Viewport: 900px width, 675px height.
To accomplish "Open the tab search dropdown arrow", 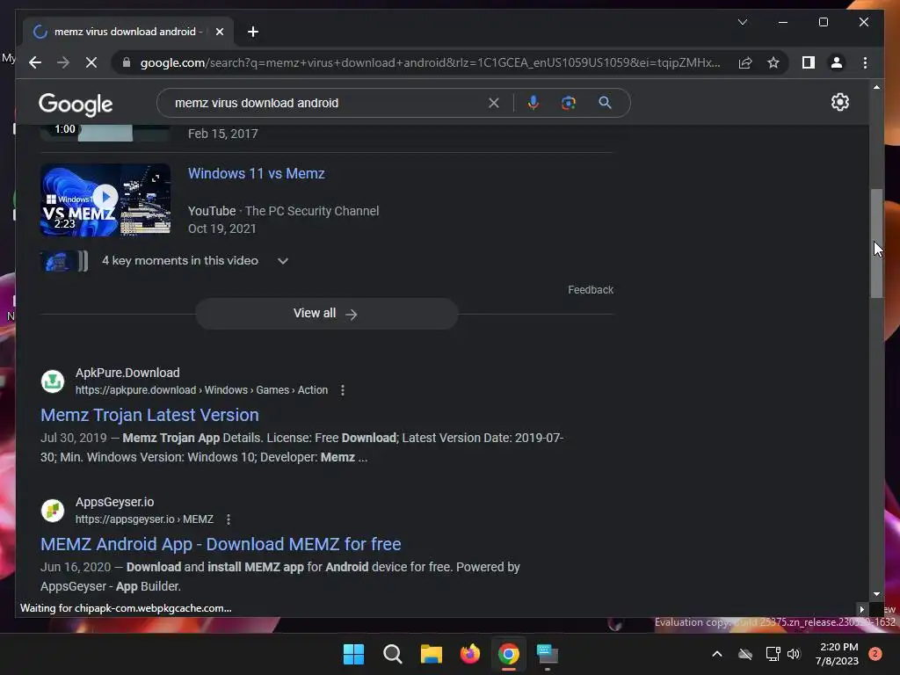I will click(742, 22).
